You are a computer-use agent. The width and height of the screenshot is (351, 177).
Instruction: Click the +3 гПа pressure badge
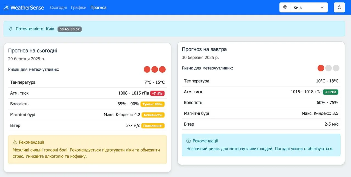pyautogui.click(x=331, y=92)
